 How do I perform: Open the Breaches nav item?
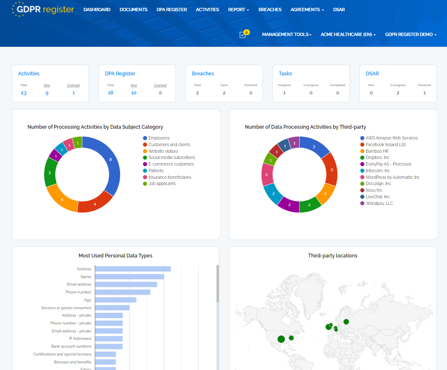point(270,10)
